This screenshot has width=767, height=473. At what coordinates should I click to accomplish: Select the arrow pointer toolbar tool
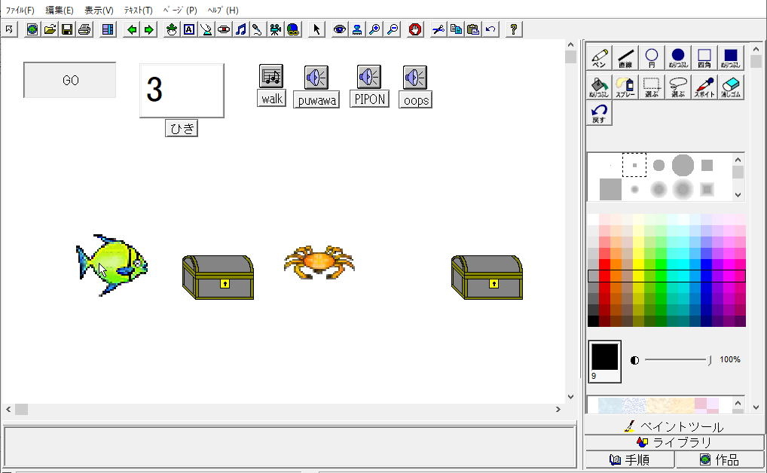tap(316, 29)
